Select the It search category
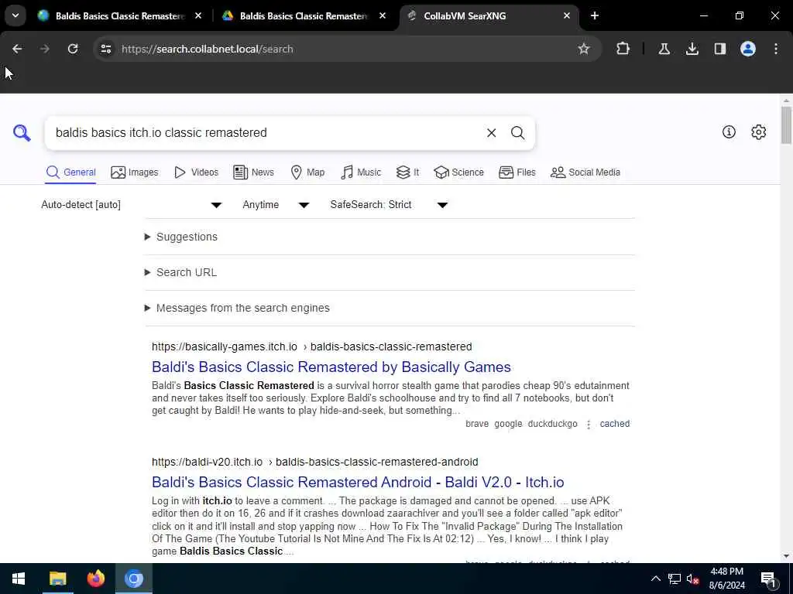793x594 pixels. [x=407, y=172]
